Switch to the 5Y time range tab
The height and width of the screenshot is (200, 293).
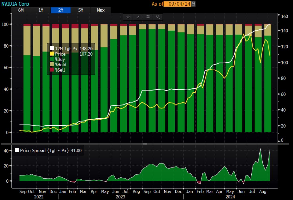pyautogui.click(x=81, y=10)
